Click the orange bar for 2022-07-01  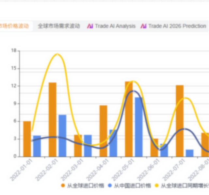[180, 121]
